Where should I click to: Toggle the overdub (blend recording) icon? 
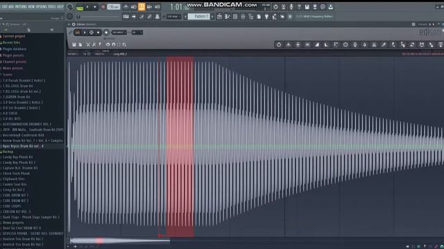[150, 7]
